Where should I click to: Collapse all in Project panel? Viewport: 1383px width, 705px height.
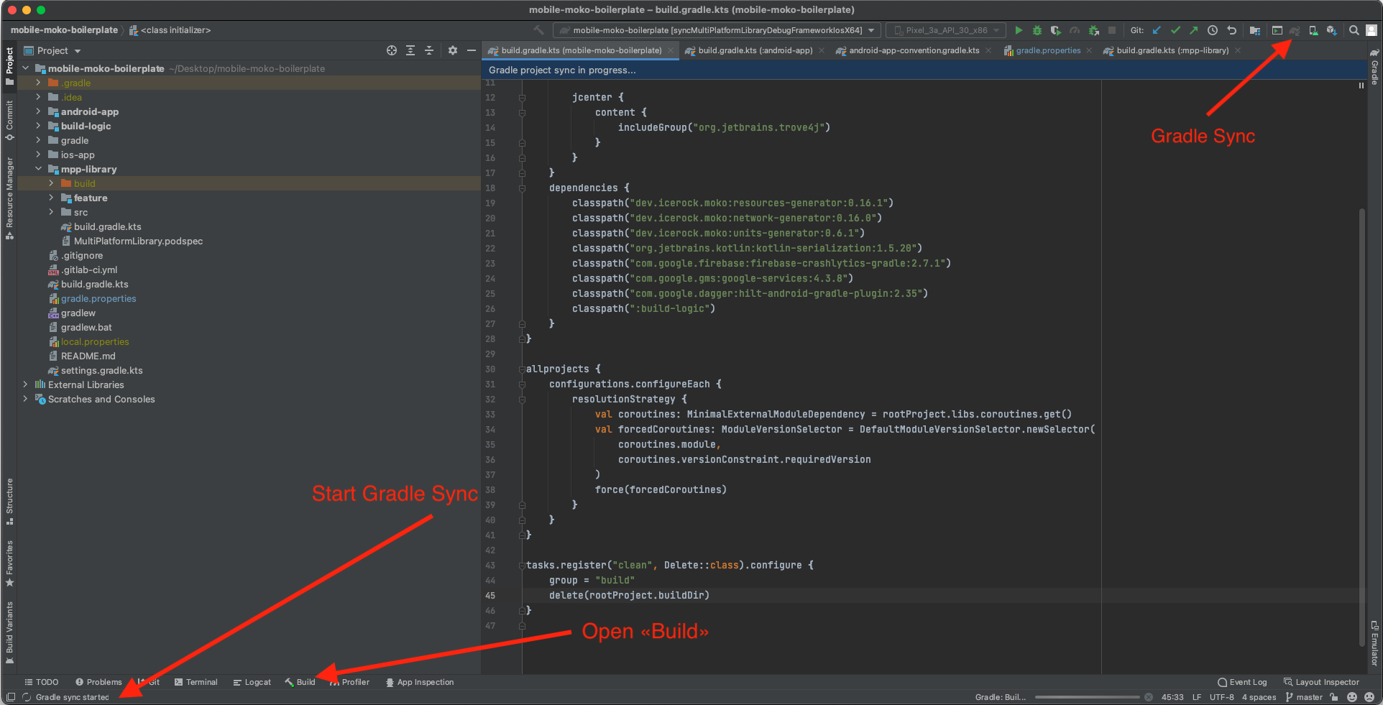pos(429,50)
